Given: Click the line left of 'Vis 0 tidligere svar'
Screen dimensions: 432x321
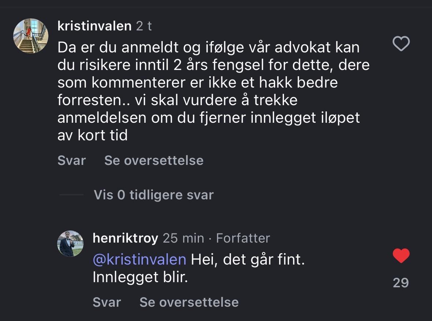Looking at the screenshot, I should point(71,195).
